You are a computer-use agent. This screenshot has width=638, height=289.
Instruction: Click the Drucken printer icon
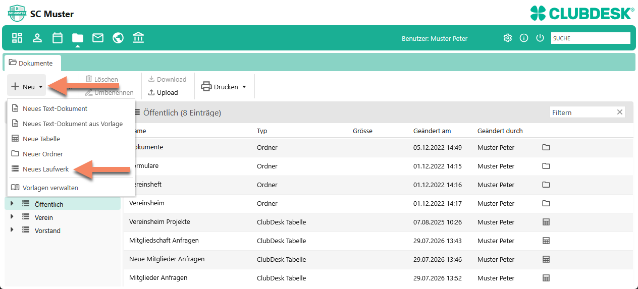tap(206, 87)
